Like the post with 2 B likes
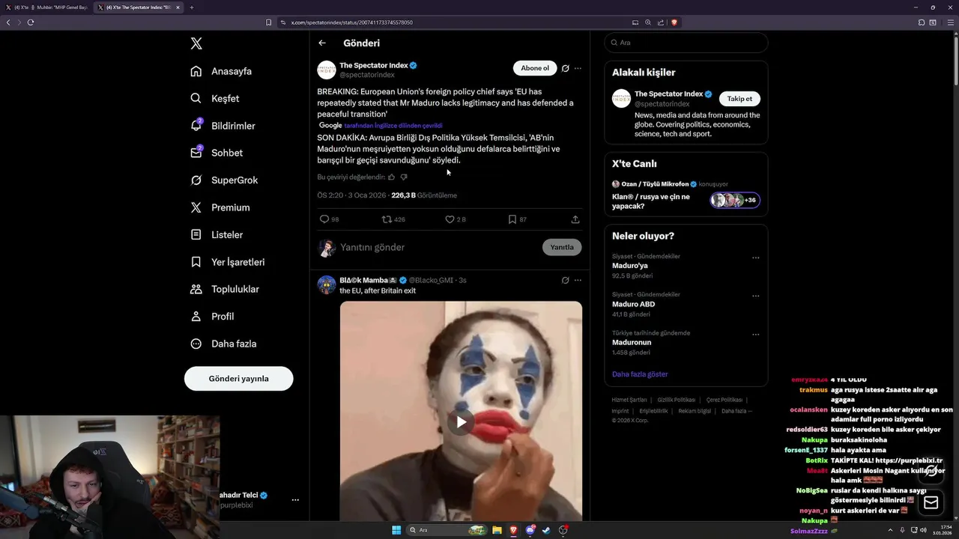The width and height of the screenshot is (959, 539). (x=450, y=219)
